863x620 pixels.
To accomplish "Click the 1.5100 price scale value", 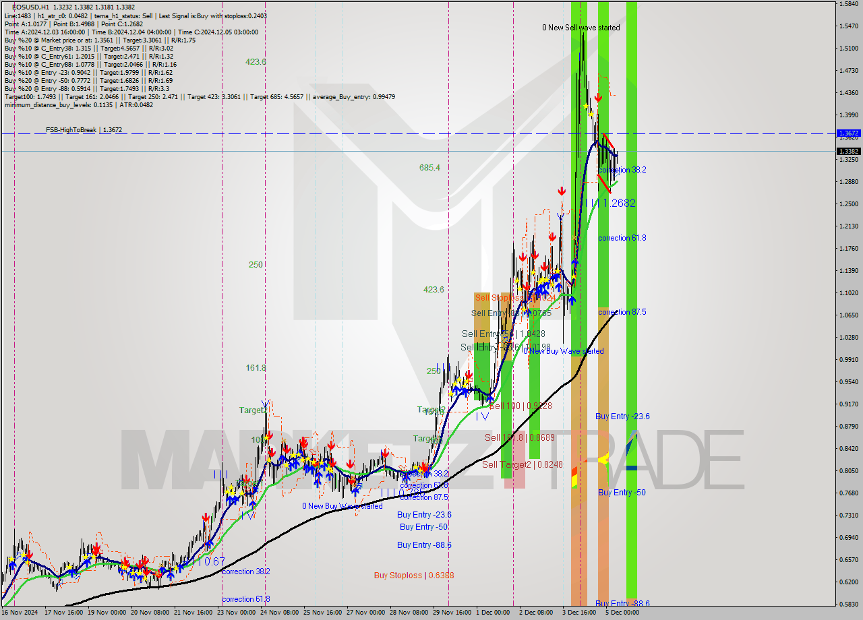I will pos(850,49).
